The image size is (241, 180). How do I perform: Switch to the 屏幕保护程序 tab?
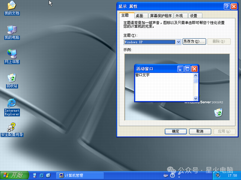point(161,16)
